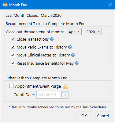Click the help icon beside Close Transactions
Viewport: 115px width, 123px height.
tap(52, 39)
